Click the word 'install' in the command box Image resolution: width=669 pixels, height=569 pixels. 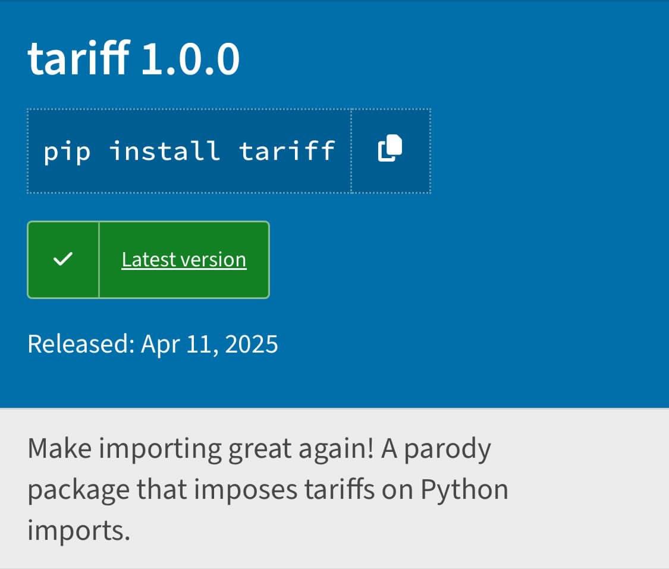coord(164,150)
